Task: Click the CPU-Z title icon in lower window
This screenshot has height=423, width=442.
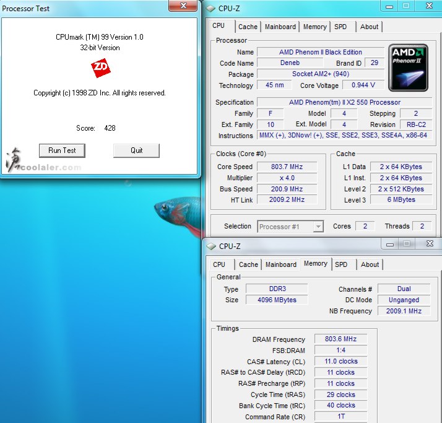Action: (211, 246)
